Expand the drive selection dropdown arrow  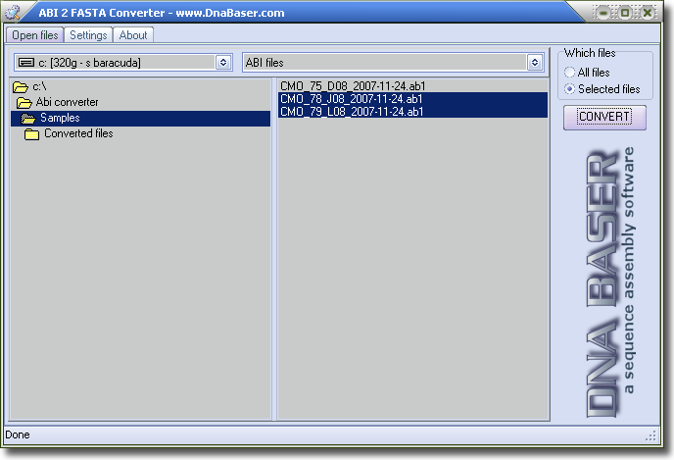click(x=223, y=63)
